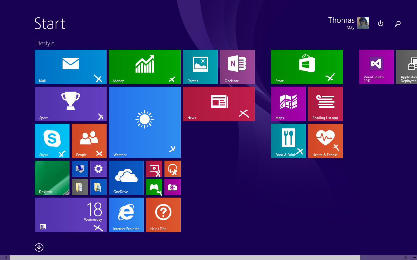Screen dimensions: 417x260
Task: Open the OneDrive tile
Action: (x=126, y=178)
